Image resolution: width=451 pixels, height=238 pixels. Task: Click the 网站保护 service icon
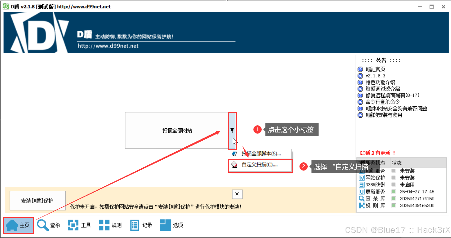point(362,178)
